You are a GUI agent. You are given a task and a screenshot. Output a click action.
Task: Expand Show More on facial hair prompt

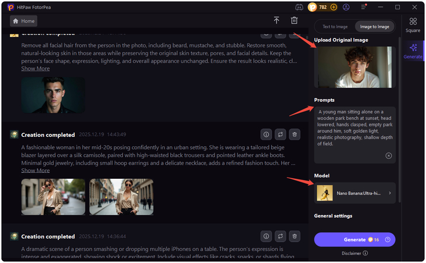click(x=36, y=69)
